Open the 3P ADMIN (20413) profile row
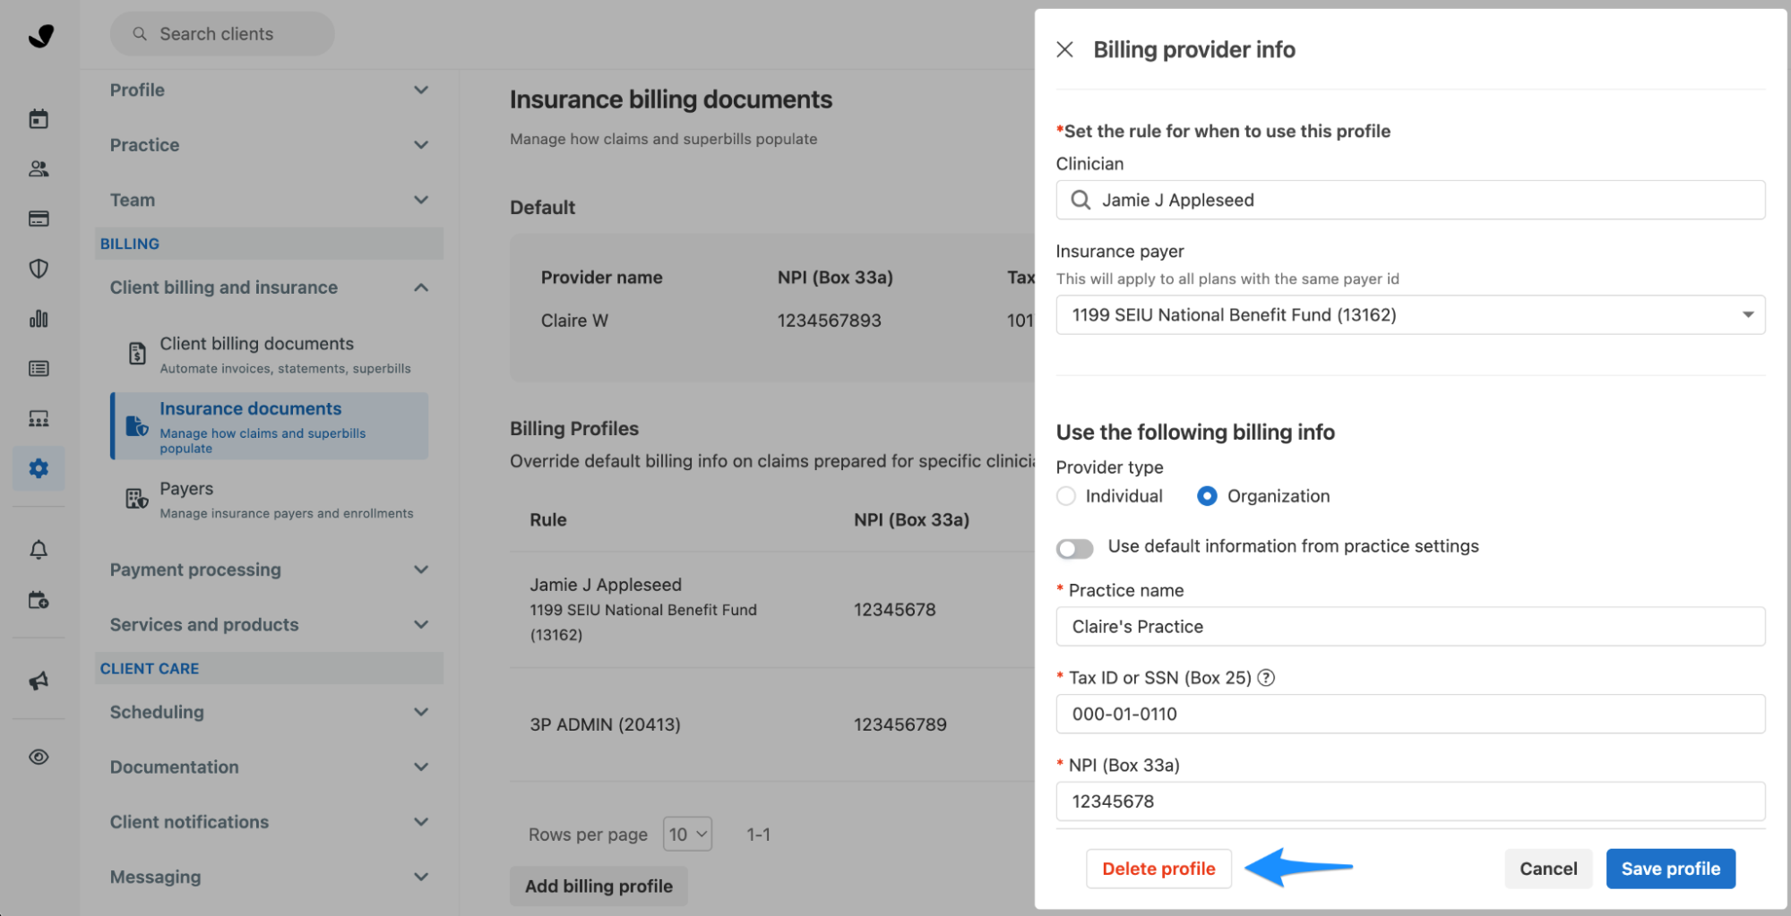Viewport: 1791px width, 916px height. click(x=772, y=724)
